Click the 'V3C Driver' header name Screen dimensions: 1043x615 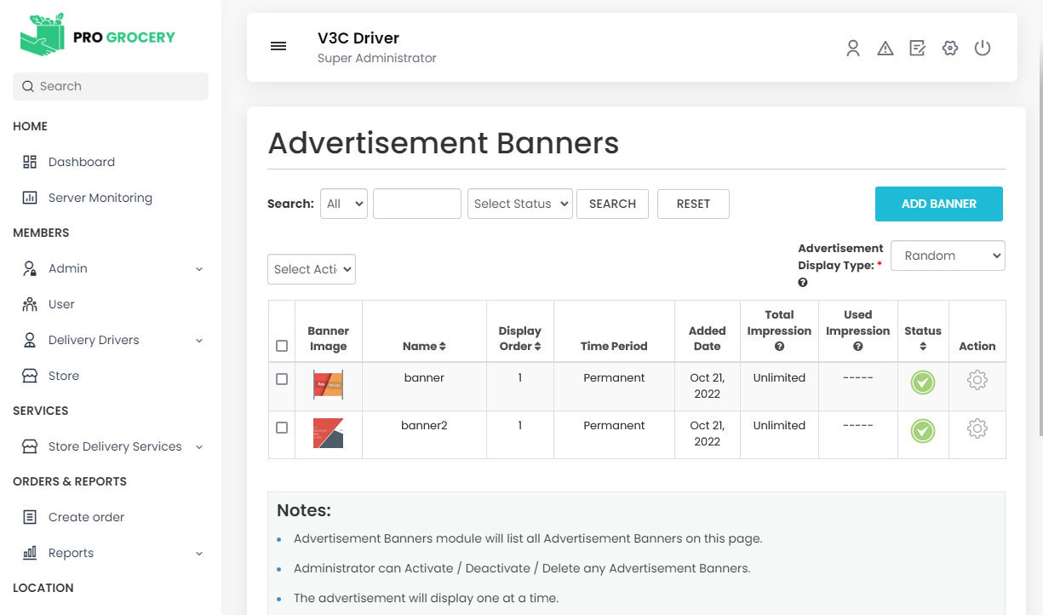coord(358,37)
